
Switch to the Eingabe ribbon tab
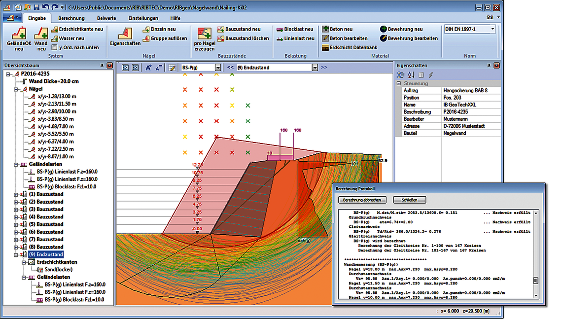37,18
